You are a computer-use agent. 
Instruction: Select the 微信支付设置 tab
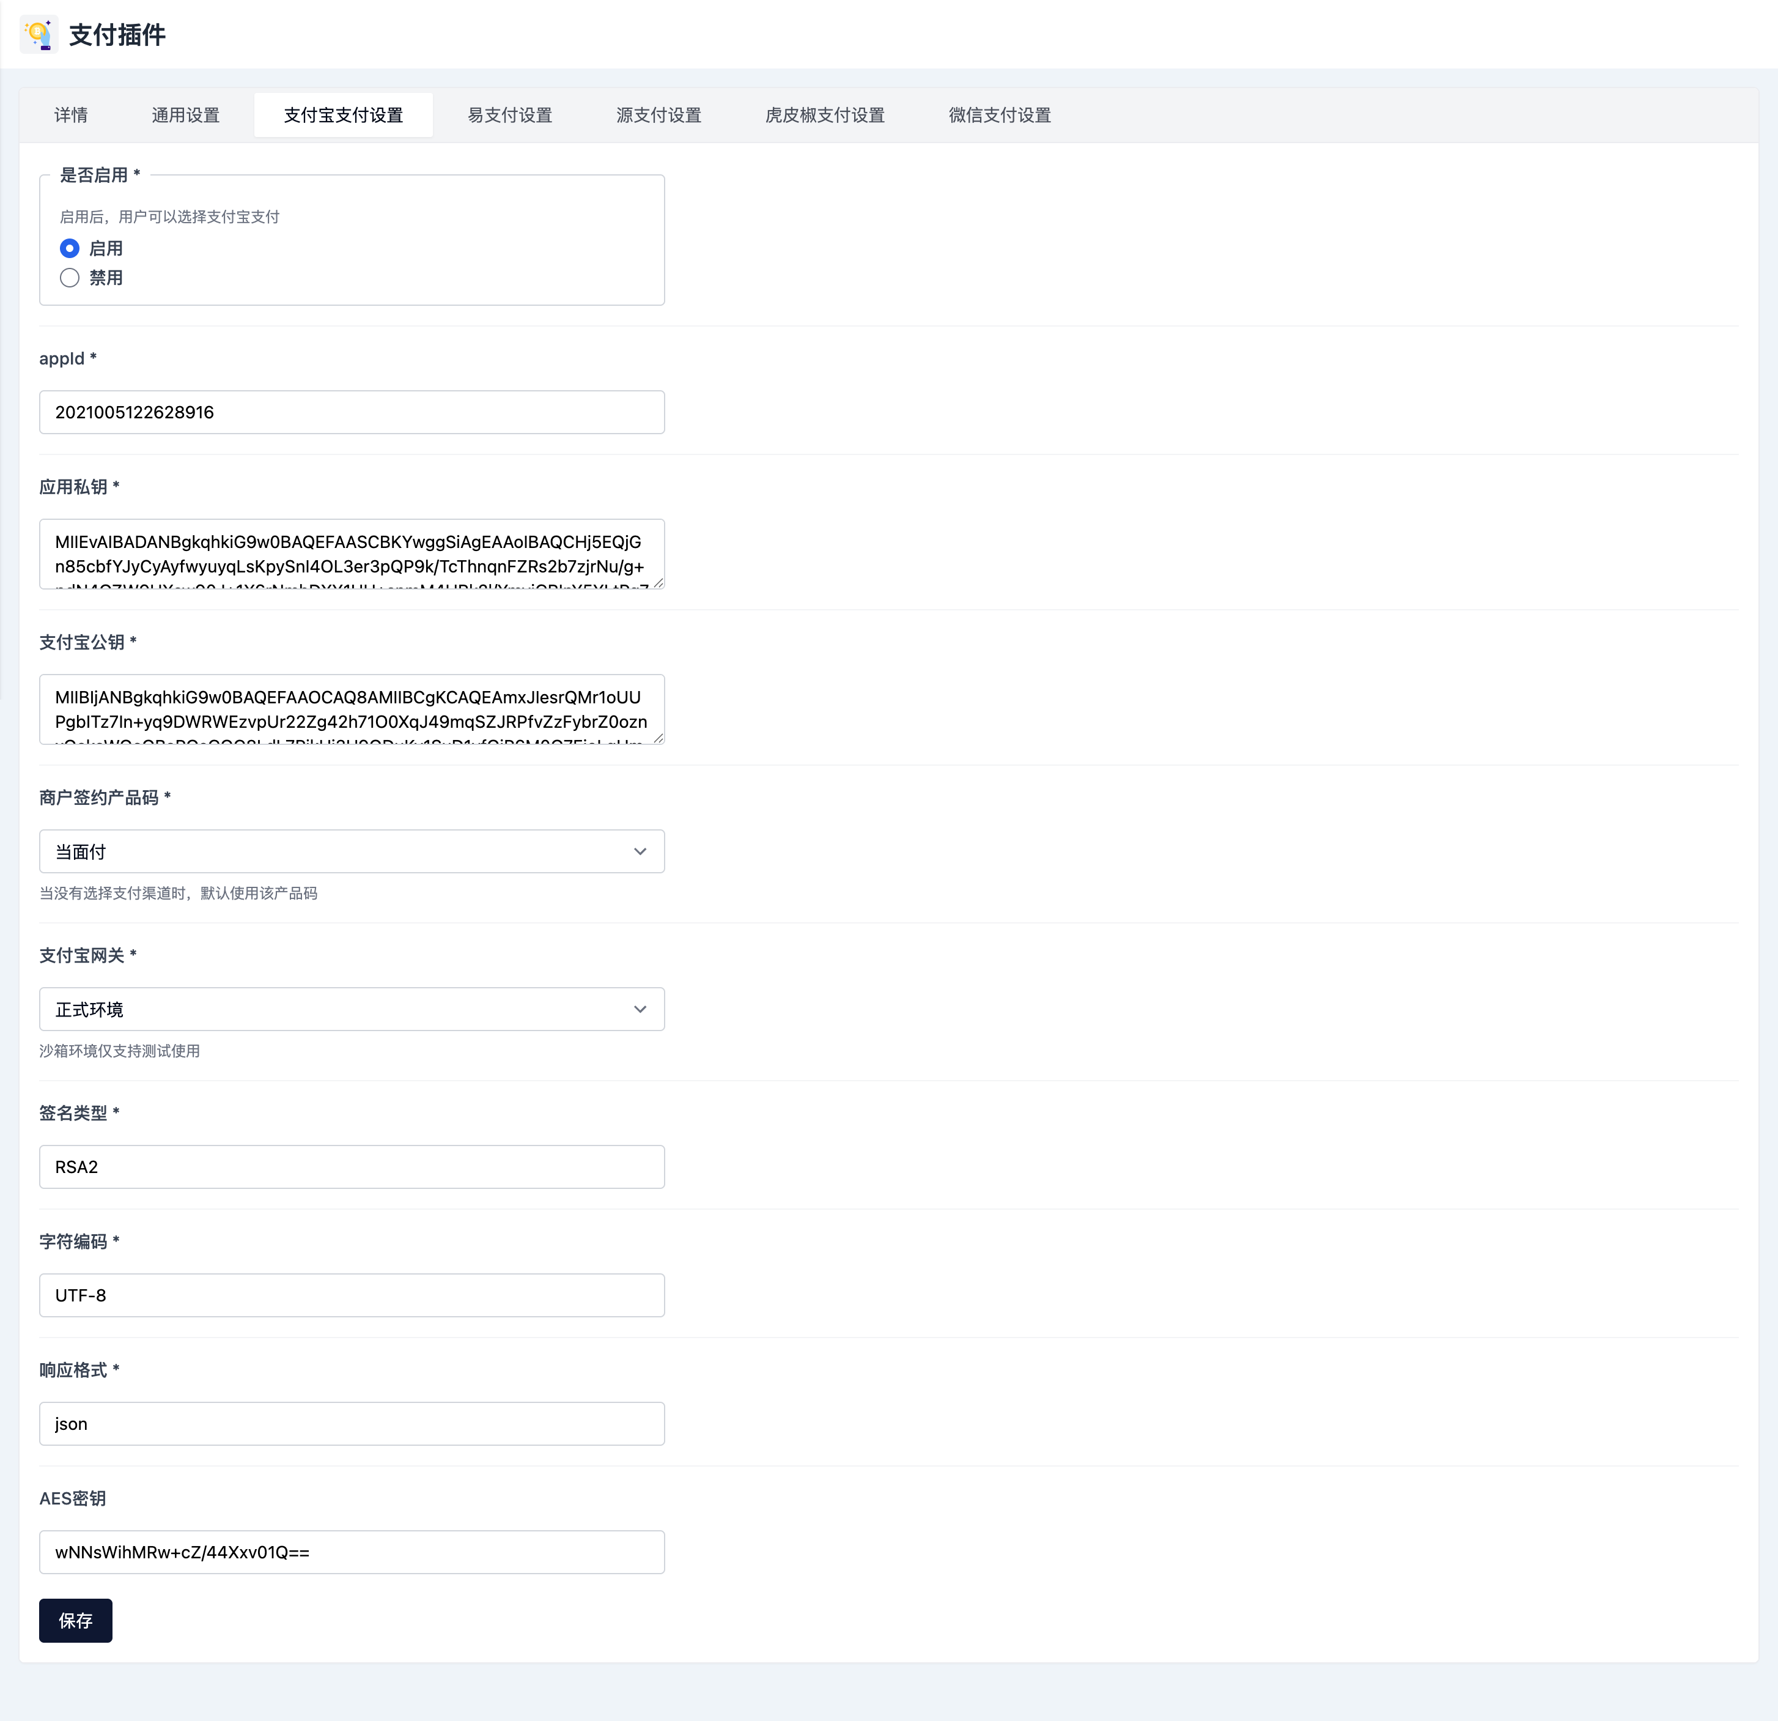click(x=999, y=115)
